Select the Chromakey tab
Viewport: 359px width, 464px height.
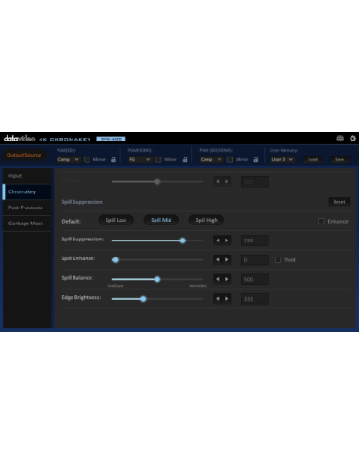pyautogui.click(x=27, y=191)
